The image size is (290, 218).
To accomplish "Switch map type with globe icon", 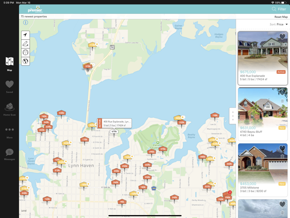I will pyautogui.click(x=25, y=61).
